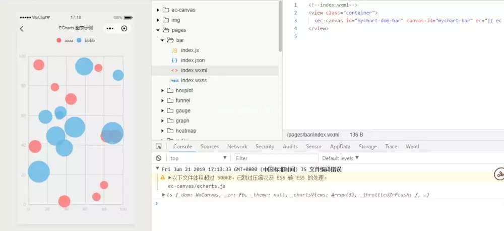This screenshot has width=504, height=231.
Task: Clear the console with the ban icon
Action: click(x=159, y=158)
